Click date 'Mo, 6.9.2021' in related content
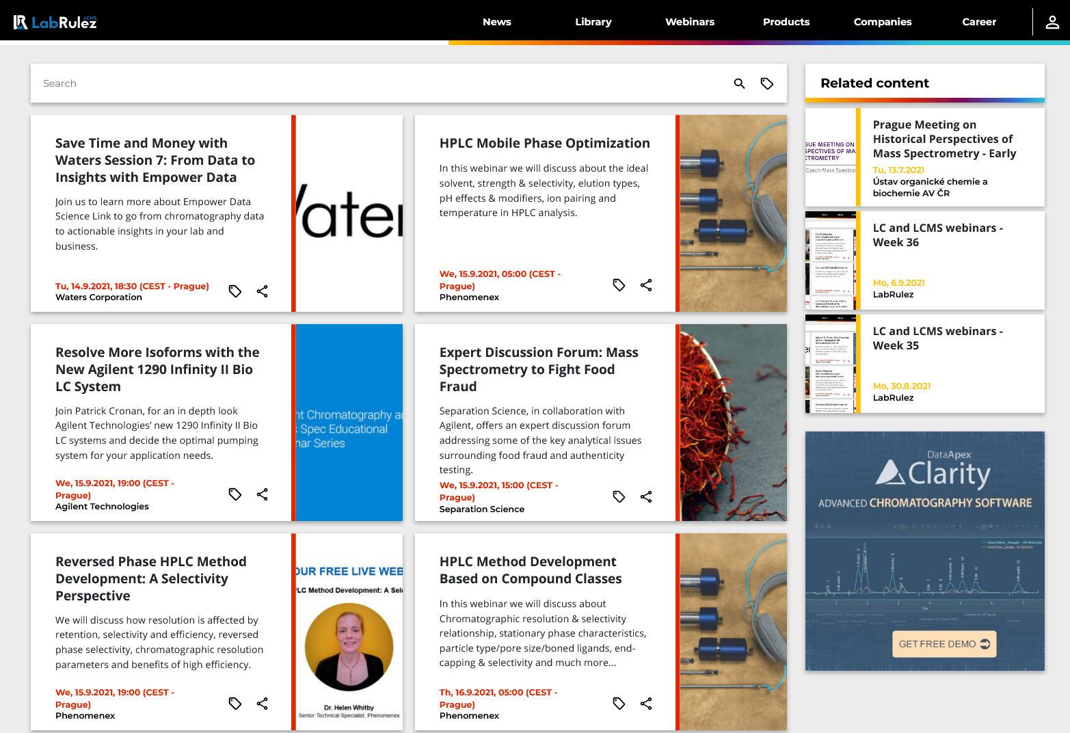This screenshot has width=1070, height=733. 899,283
